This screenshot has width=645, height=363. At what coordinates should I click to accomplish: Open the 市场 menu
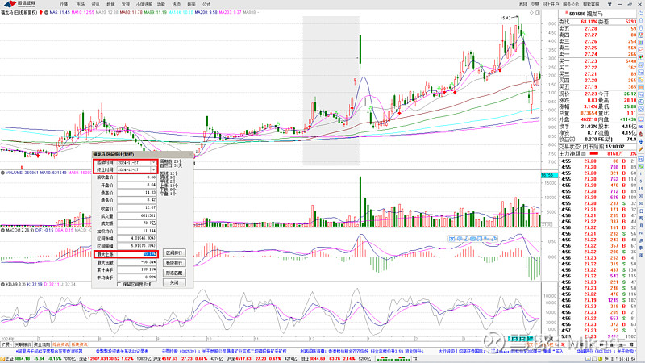(x=80, y=4)
